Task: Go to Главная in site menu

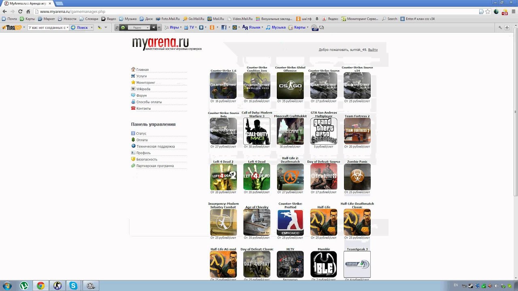Action: [x=142, y=70]
